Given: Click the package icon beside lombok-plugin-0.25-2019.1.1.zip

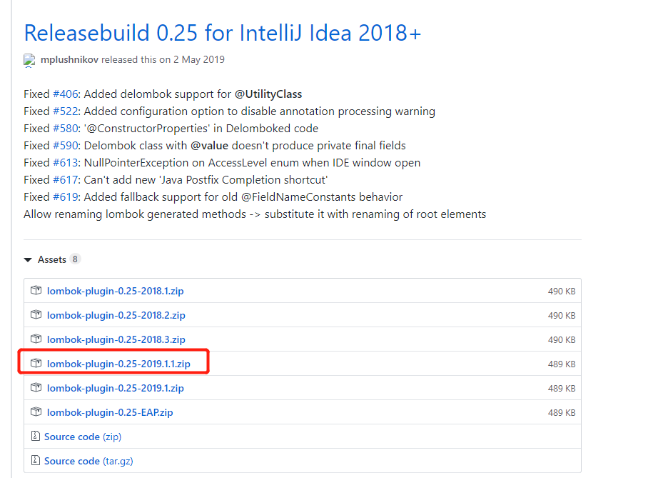Looking at the screenshot, I should tap(36, 364).
